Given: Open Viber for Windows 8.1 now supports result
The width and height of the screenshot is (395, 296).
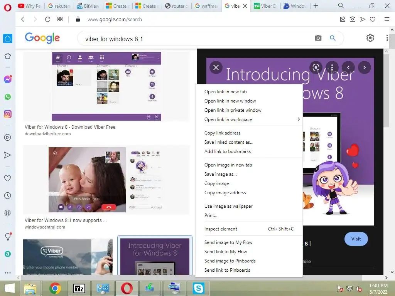Looking at the screenshot, I should click(x=66, y=220).
